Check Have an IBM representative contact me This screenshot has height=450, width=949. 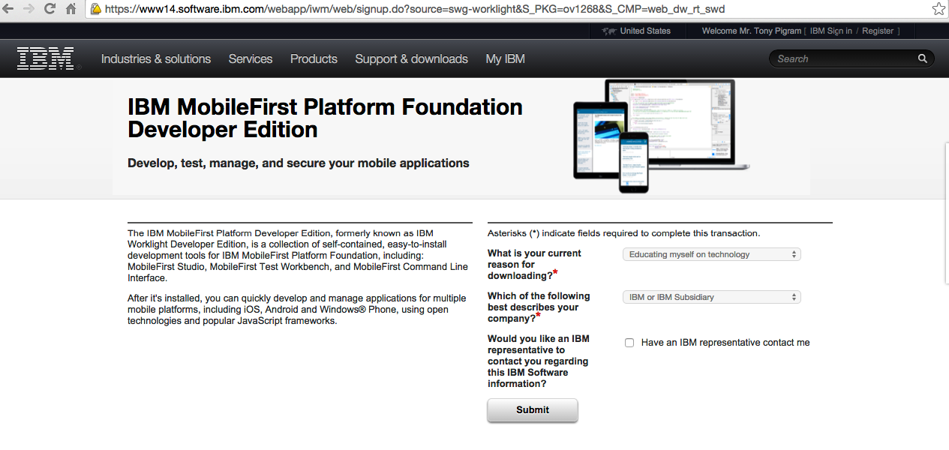point(629,343)
